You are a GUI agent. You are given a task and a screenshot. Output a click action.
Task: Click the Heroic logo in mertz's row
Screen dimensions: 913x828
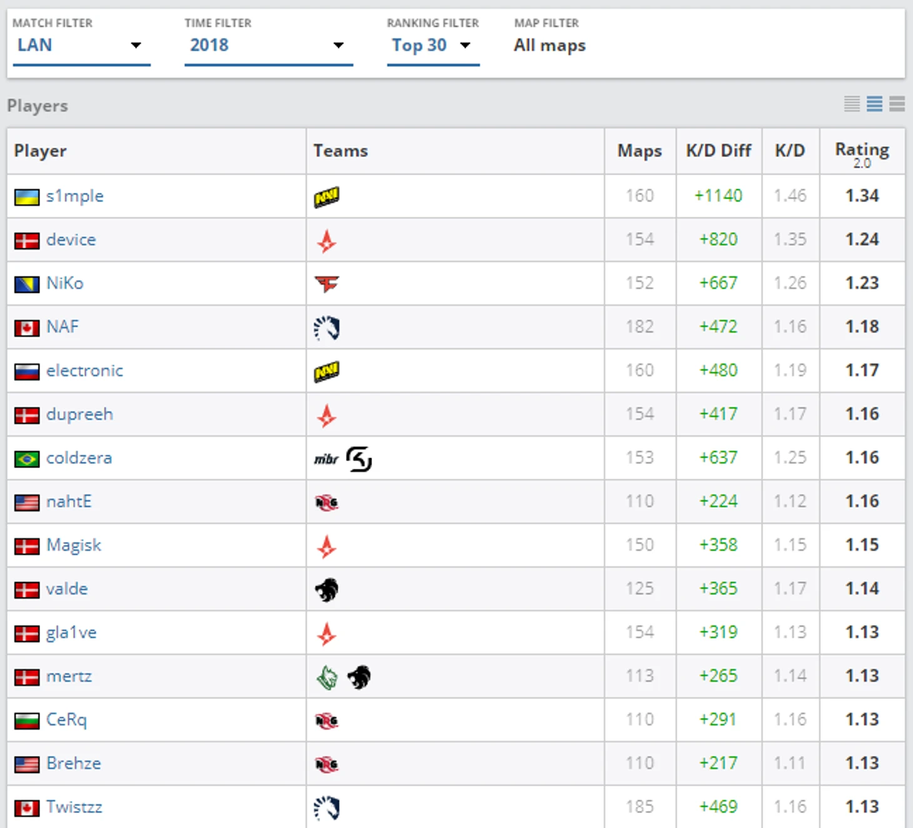(326, 677)
